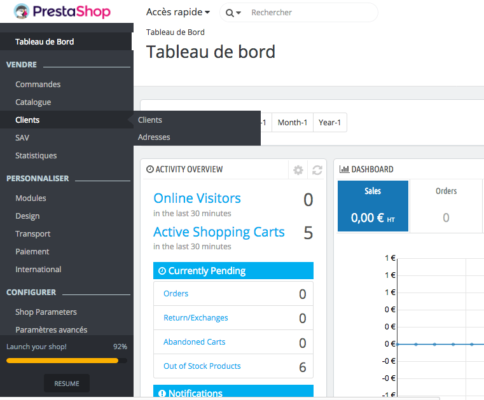Select the Sales dashboard tile

[373, 206]
